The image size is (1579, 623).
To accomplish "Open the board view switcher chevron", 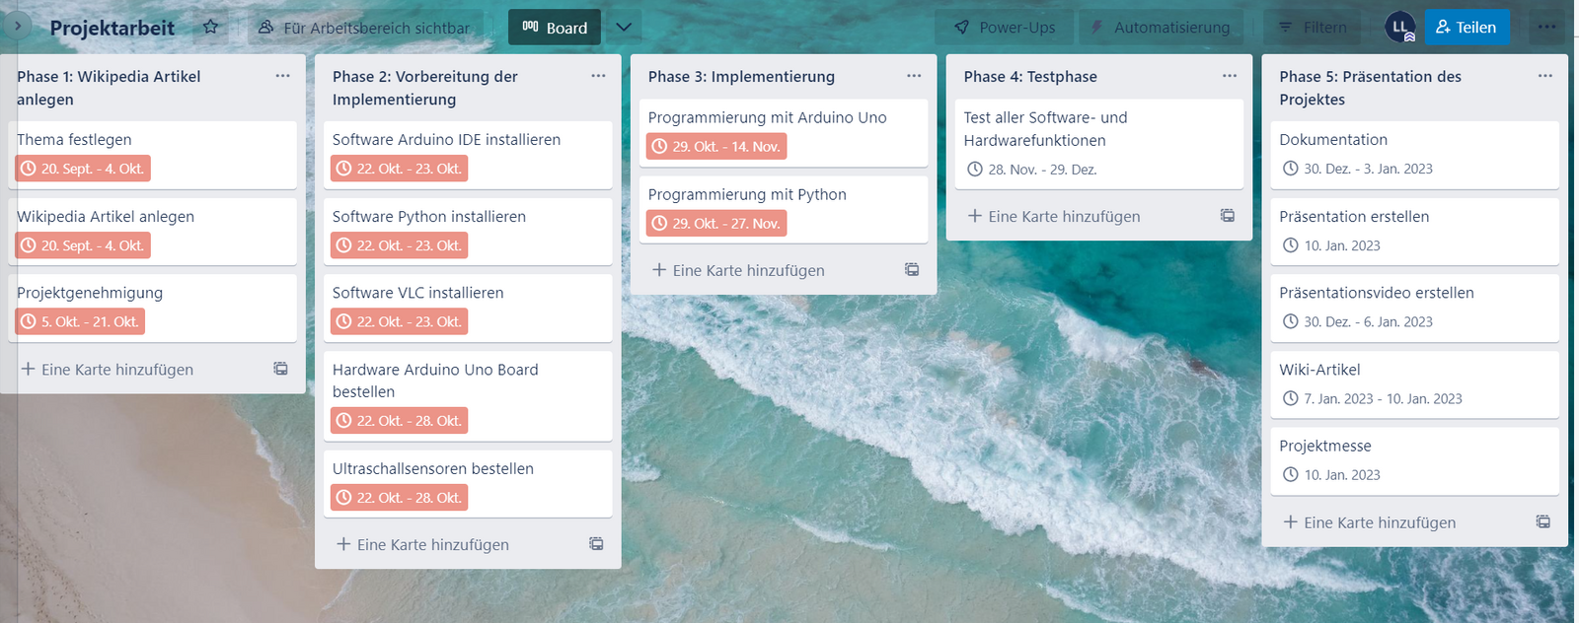I will (x=624, y=28).
